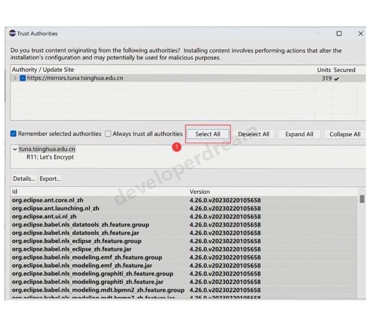Uncheck Remember selected authorities
This screenshot has height=327, width=370.
(14, 134)
